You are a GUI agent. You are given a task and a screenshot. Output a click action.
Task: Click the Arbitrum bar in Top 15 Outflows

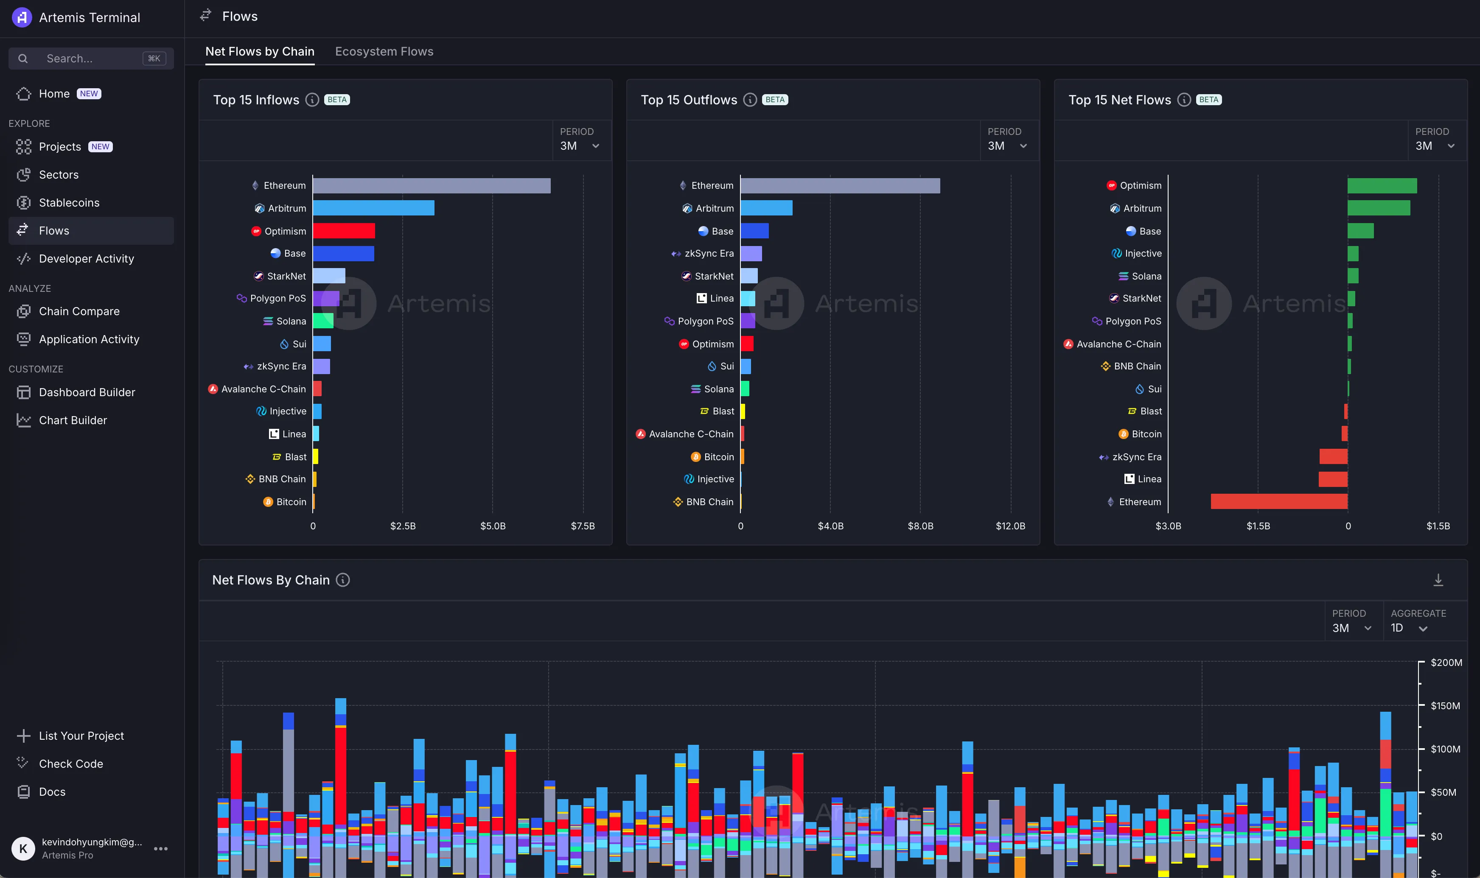point(766,208)
